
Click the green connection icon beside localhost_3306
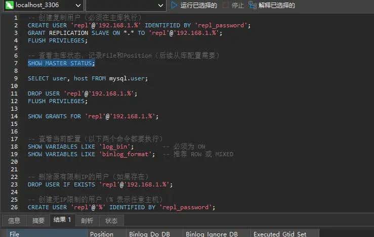(x=9, y=5)
